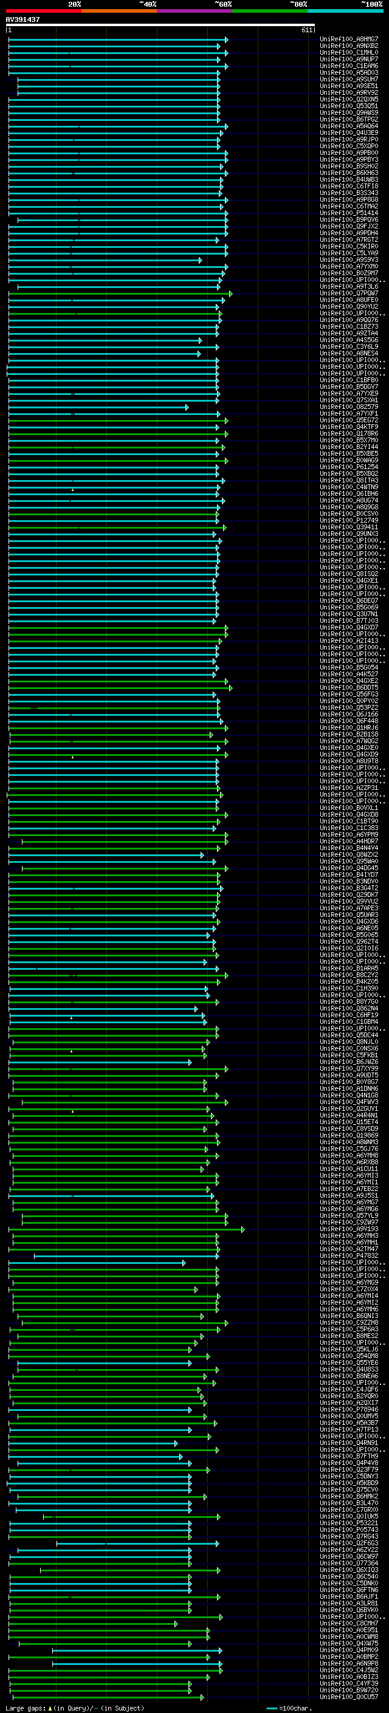This screenshot has width=389, height=1713.
Task: Select label UniRef100_Q4GXD8
Action: pos(349,815)
